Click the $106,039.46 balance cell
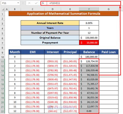The width and height of the screenshot is (123, 114). click(x=89, y=70)
